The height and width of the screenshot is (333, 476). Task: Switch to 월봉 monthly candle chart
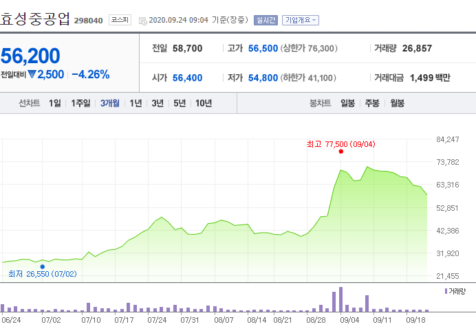point(397,103)
